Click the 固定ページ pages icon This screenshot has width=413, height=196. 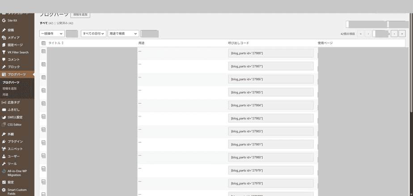4,45
